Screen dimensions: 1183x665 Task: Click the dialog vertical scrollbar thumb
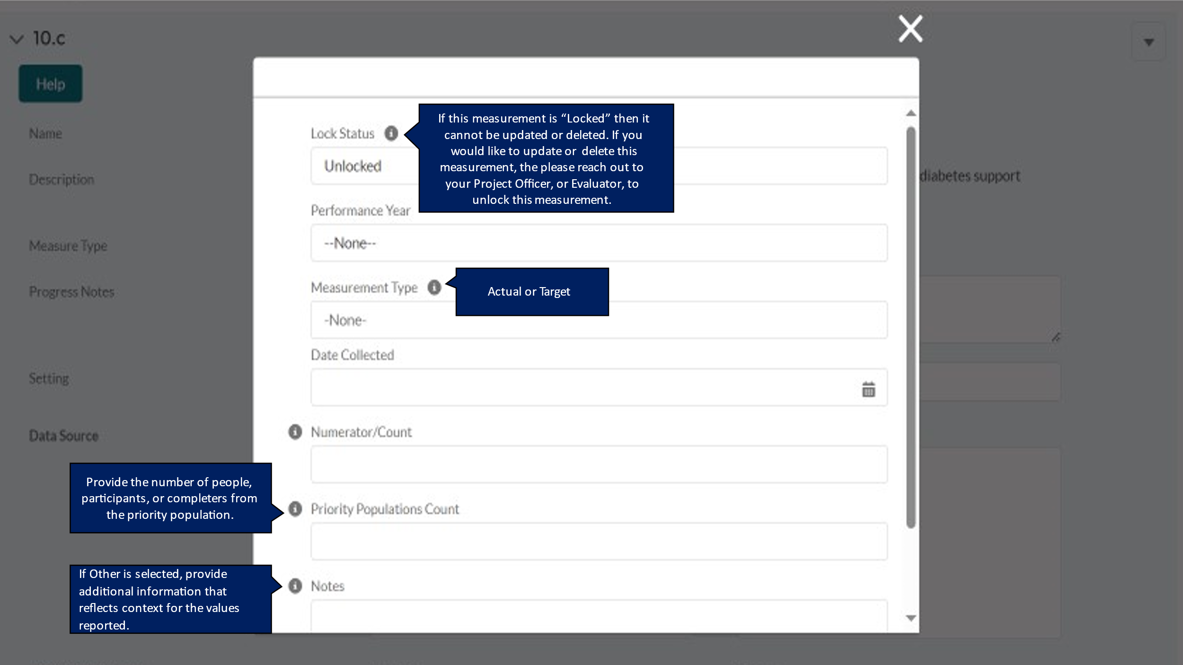(911, 326)
